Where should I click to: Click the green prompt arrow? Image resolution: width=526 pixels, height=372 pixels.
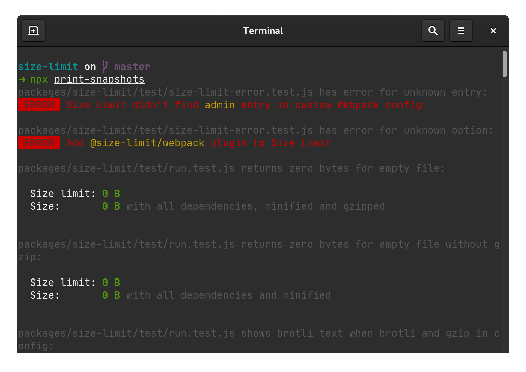[22, 80]
